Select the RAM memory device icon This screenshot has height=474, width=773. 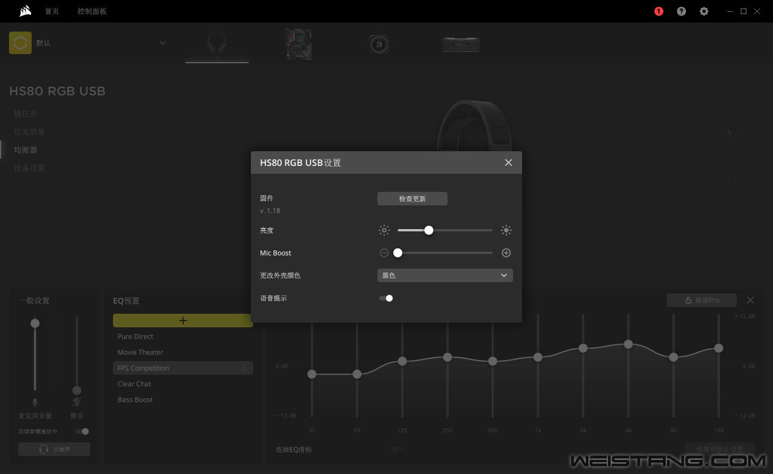pyautogui.click(x=462, y=44)
